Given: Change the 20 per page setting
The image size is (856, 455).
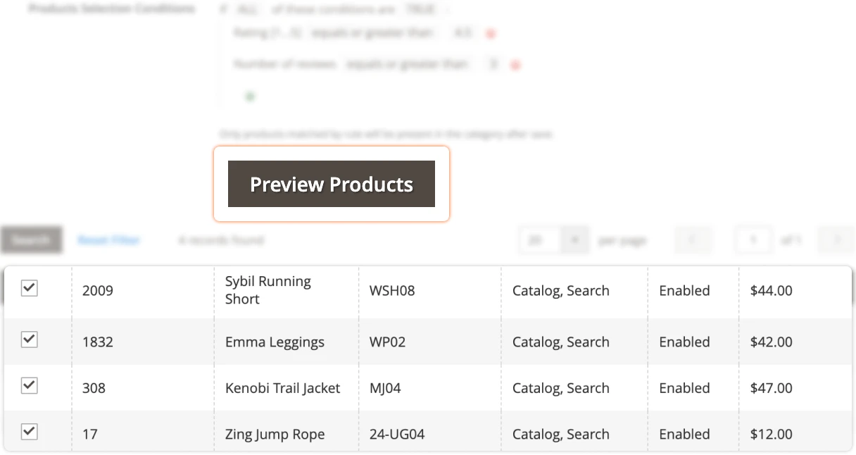Looking at the screenshot, I should tap(539, 239).
